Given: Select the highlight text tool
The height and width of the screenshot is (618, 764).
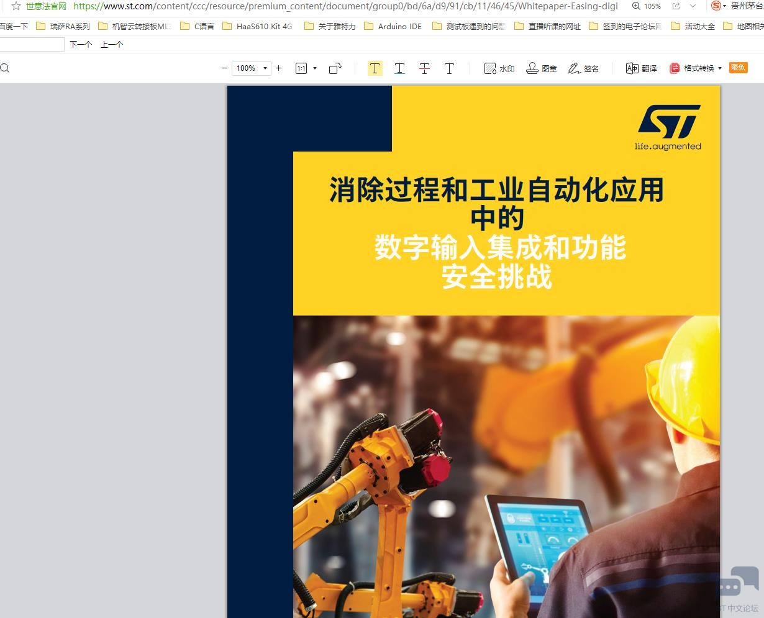Looking at the screenshot, I should [375, 68].
